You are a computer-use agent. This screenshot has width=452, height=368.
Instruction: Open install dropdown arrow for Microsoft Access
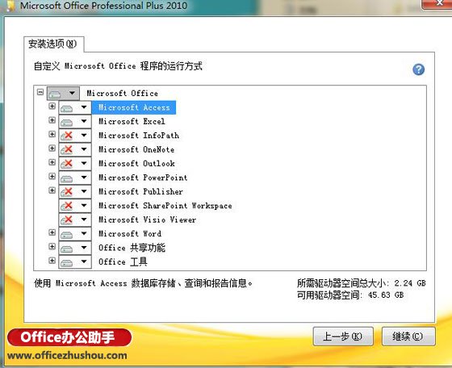click(x=84, y=107)
